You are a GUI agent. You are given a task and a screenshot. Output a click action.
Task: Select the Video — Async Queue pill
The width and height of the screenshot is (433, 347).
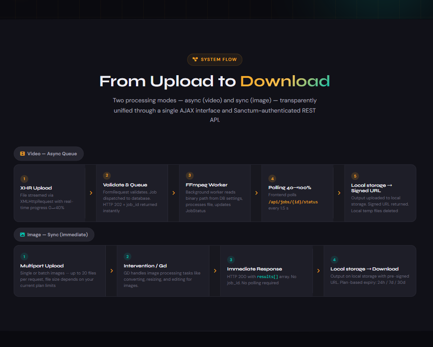(48, 153)
